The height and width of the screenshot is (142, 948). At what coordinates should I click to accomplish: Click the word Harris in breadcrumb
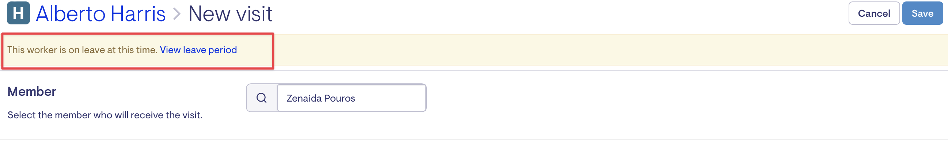pos(138,14)
